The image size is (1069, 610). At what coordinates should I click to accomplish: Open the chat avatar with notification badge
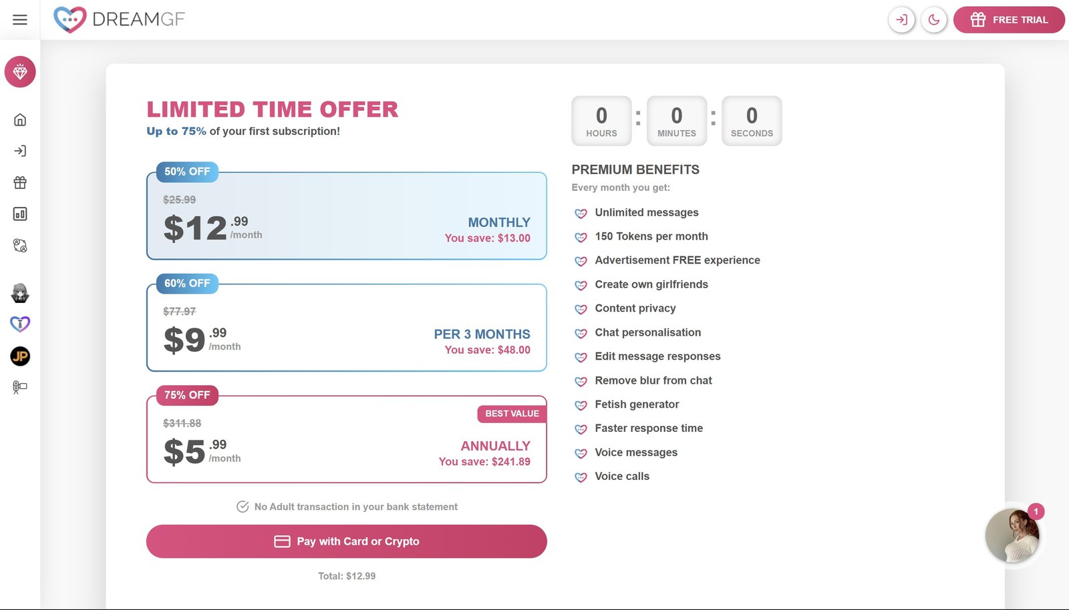click(x=1012, y=535)
